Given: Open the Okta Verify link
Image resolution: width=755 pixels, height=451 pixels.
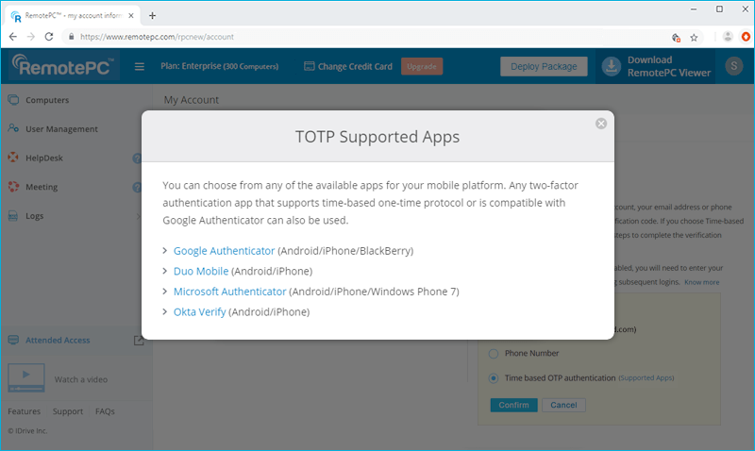Looking at the screenshot, I should (199, 312).
